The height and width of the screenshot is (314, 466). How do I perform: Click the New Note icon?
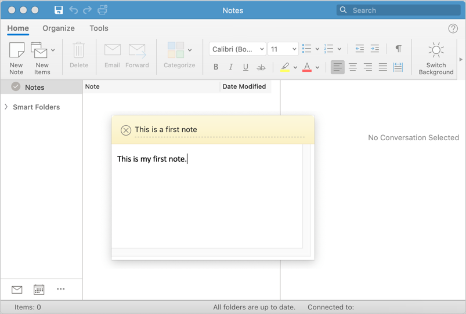click(x=16, y=51)
